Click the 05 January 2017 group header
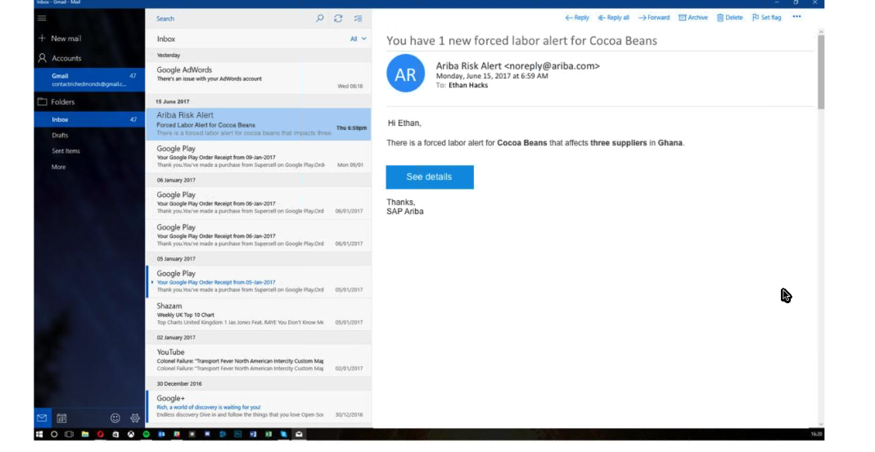The image size is (875, 452). coord(259,258)
